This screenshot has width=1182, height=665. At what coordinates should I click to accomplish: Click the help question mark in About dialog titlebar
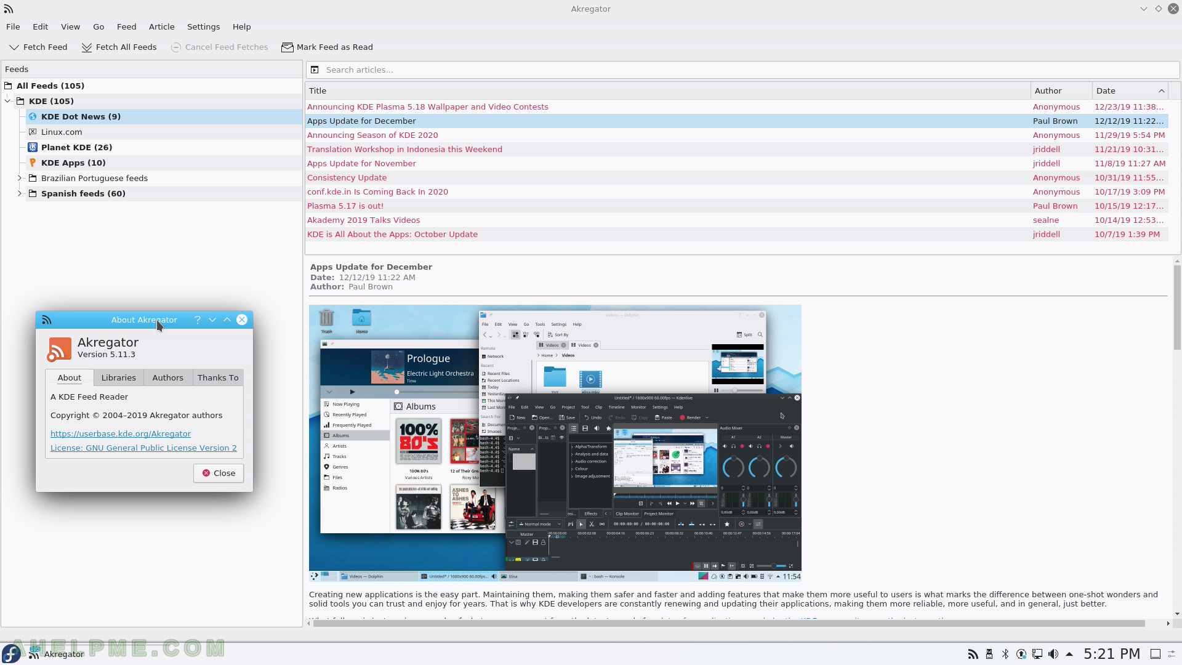pos(198,320)
